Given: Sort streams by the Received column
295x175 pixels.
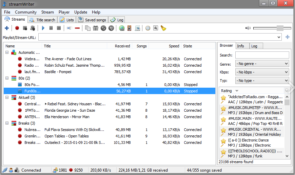Looking at the screenshot, I should click(x=119, y=46).
